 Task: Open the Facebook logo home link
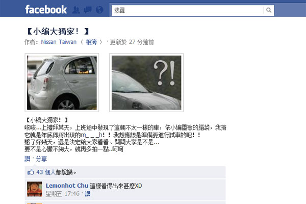(46, 10)
